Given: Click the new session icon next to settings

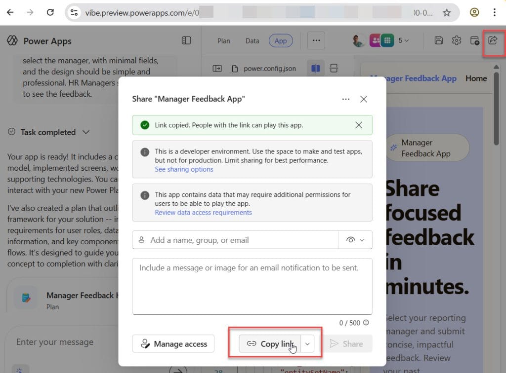Looking at the screenshot, I should tap(474, 41).
